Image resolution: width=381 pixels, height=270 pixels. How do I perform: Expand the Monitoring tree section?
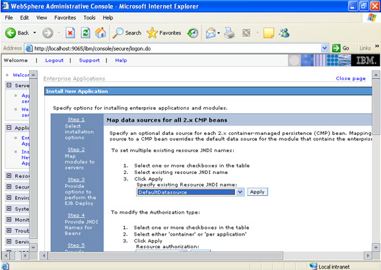(9, 219)
